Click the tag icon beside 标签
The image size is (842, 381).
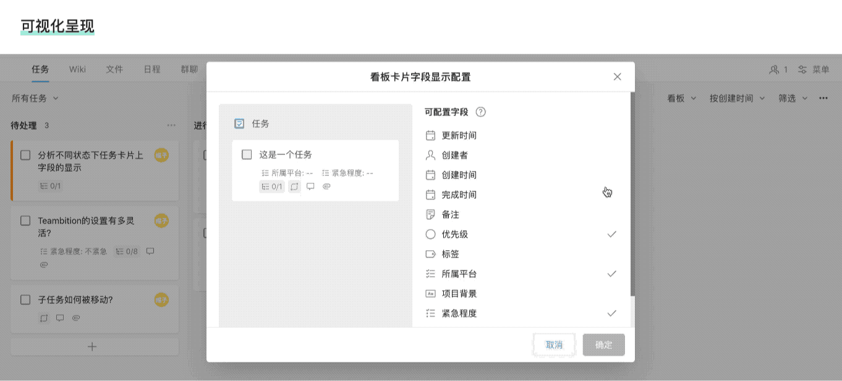pyautogui.click(x=431, y=254)
